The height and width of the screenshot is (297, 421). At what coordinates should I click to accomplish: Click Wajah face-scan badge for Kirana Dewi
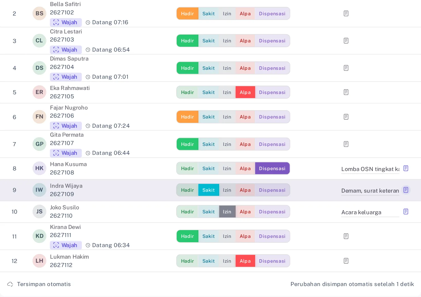pyautogui.click(x=66, y=245)
